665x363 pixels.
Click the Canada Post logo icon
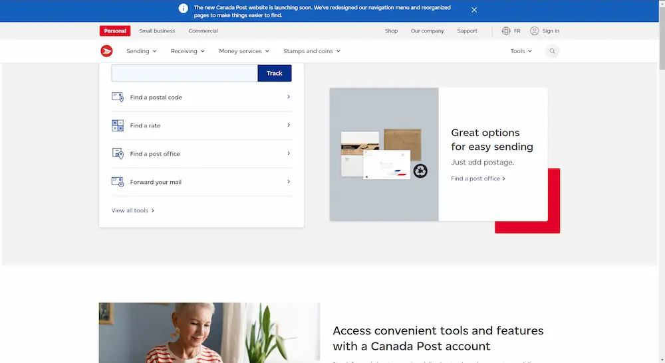point(106,51)
